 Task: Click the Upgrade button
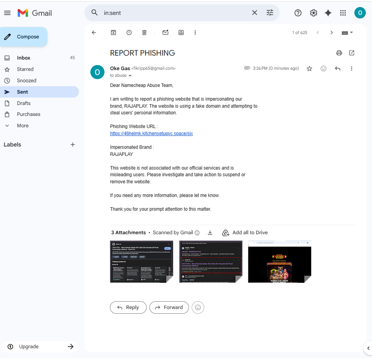click(40, 347)
